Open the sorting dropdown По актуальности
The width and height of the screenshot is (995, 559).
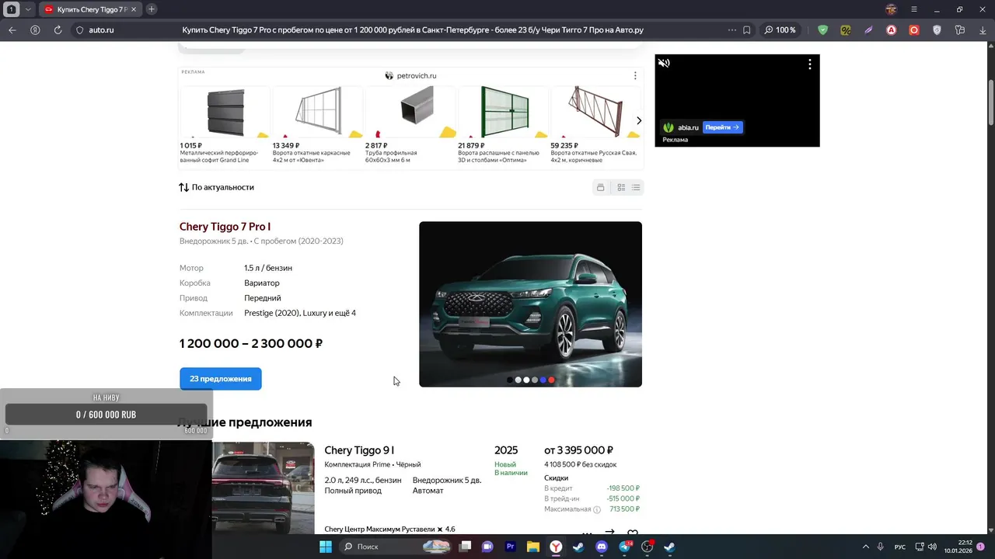217,187
